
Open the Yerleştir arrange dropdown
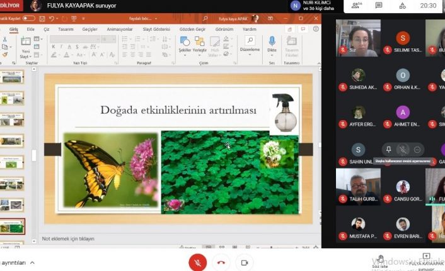[x=200, y=46]
